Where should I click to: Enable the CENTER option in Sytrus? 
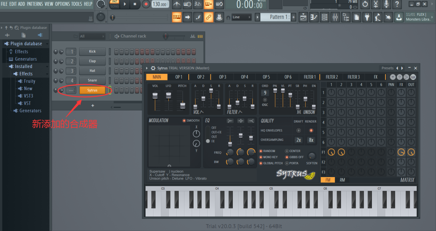(287, 151)
